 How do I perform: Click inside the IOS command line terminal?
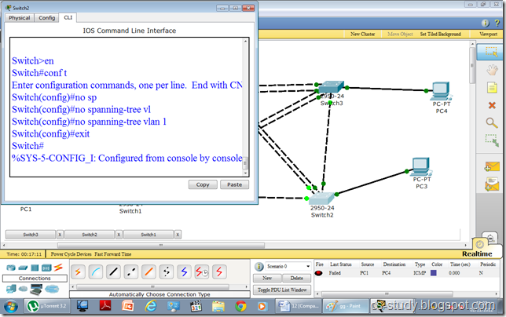[126, 110]
